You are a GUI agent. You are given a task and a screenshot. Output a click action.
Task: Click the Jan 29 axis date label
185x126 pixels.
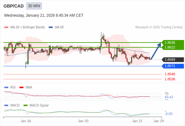coord(159,121)
